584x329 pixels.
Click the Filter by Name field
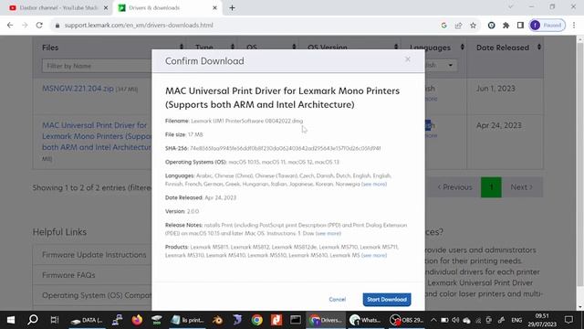[x=97, y=66]
